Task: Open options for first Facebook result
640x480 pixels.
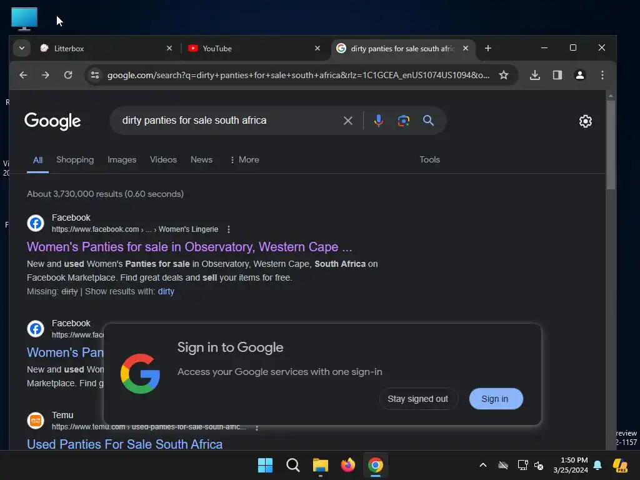Action: click(229, 229)
